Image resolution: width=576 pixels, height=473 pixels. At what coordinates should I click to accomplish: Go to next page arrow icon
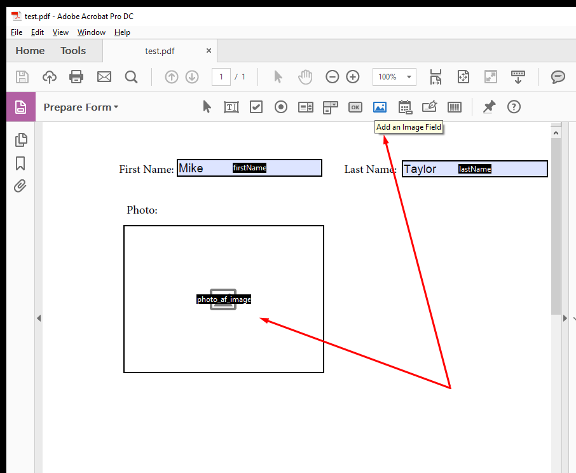pyautogui.click(x=192, y=77)
